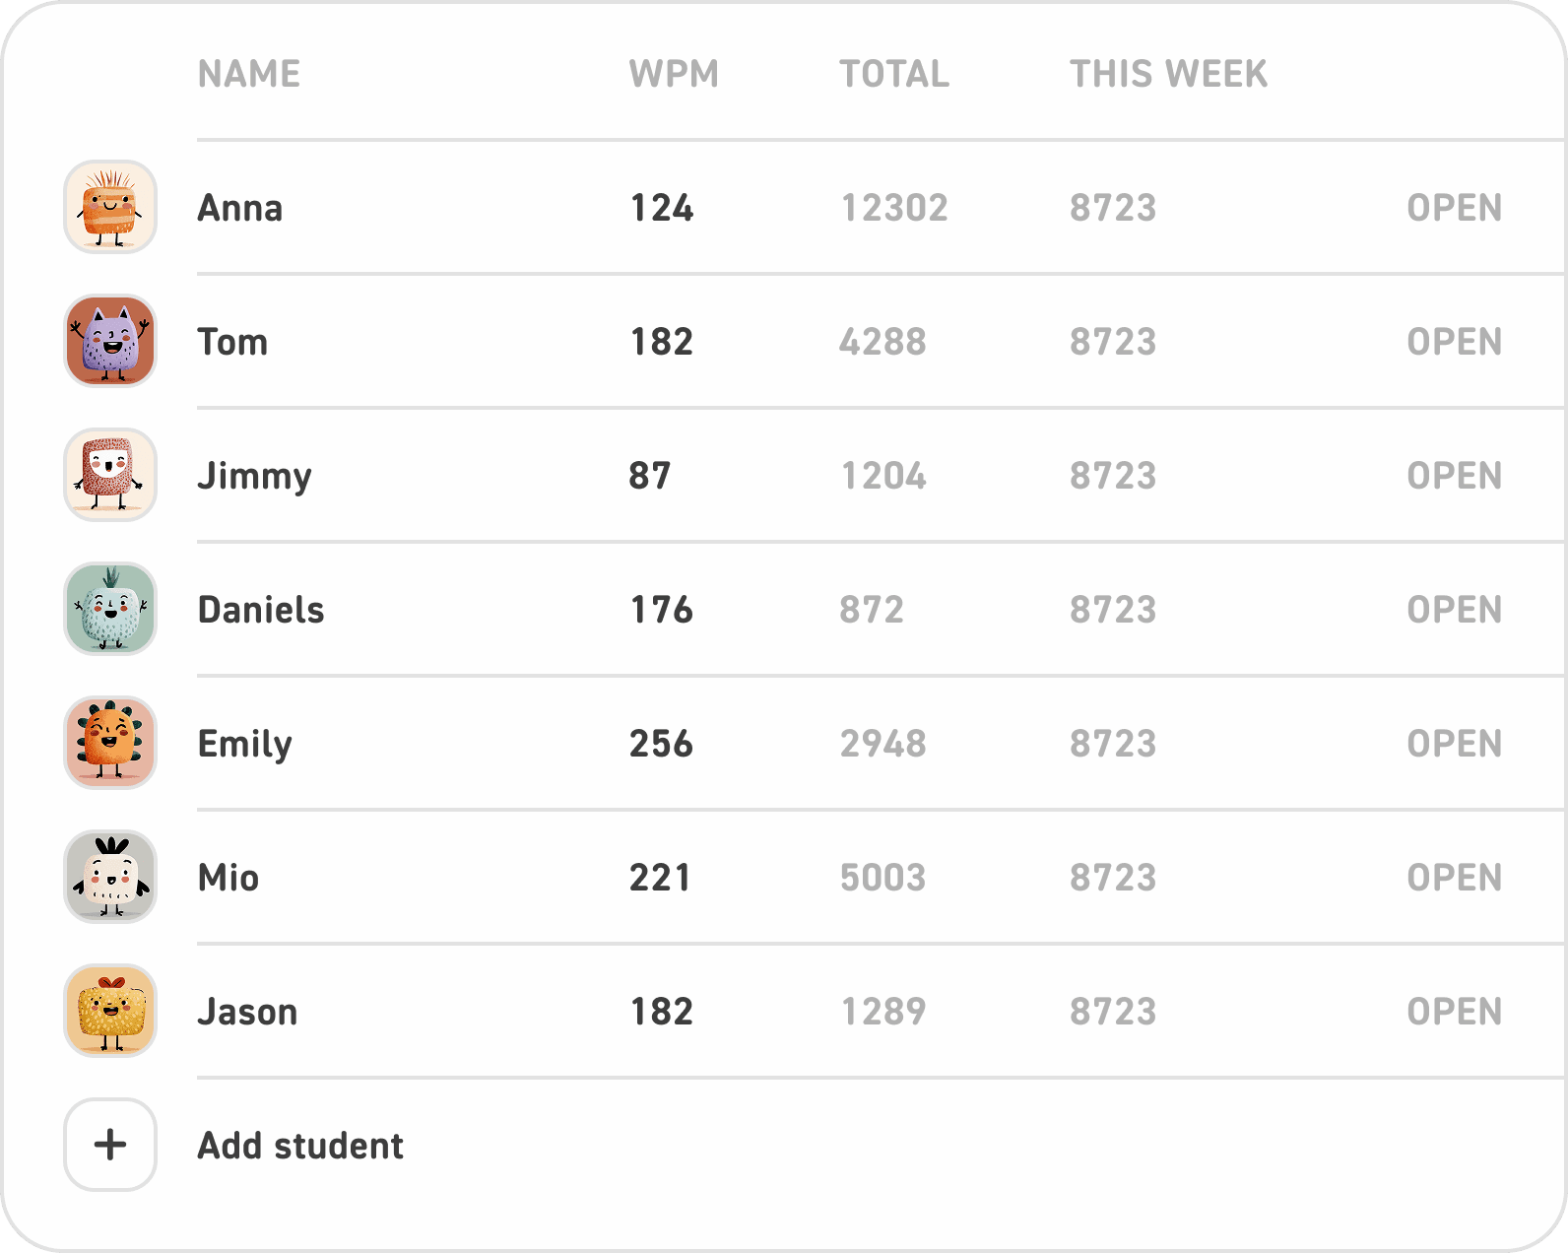This screenshot has height=1253, width=1568.
Task: Select the Add student label
Action: 300,1146
